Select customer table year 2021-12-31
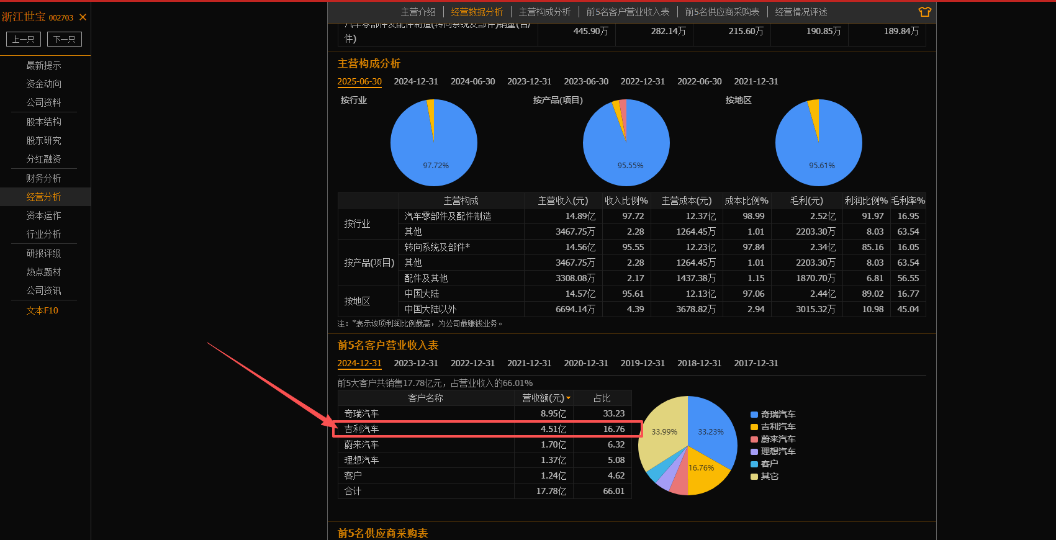The image size is (1056, 540). point(530,363)
